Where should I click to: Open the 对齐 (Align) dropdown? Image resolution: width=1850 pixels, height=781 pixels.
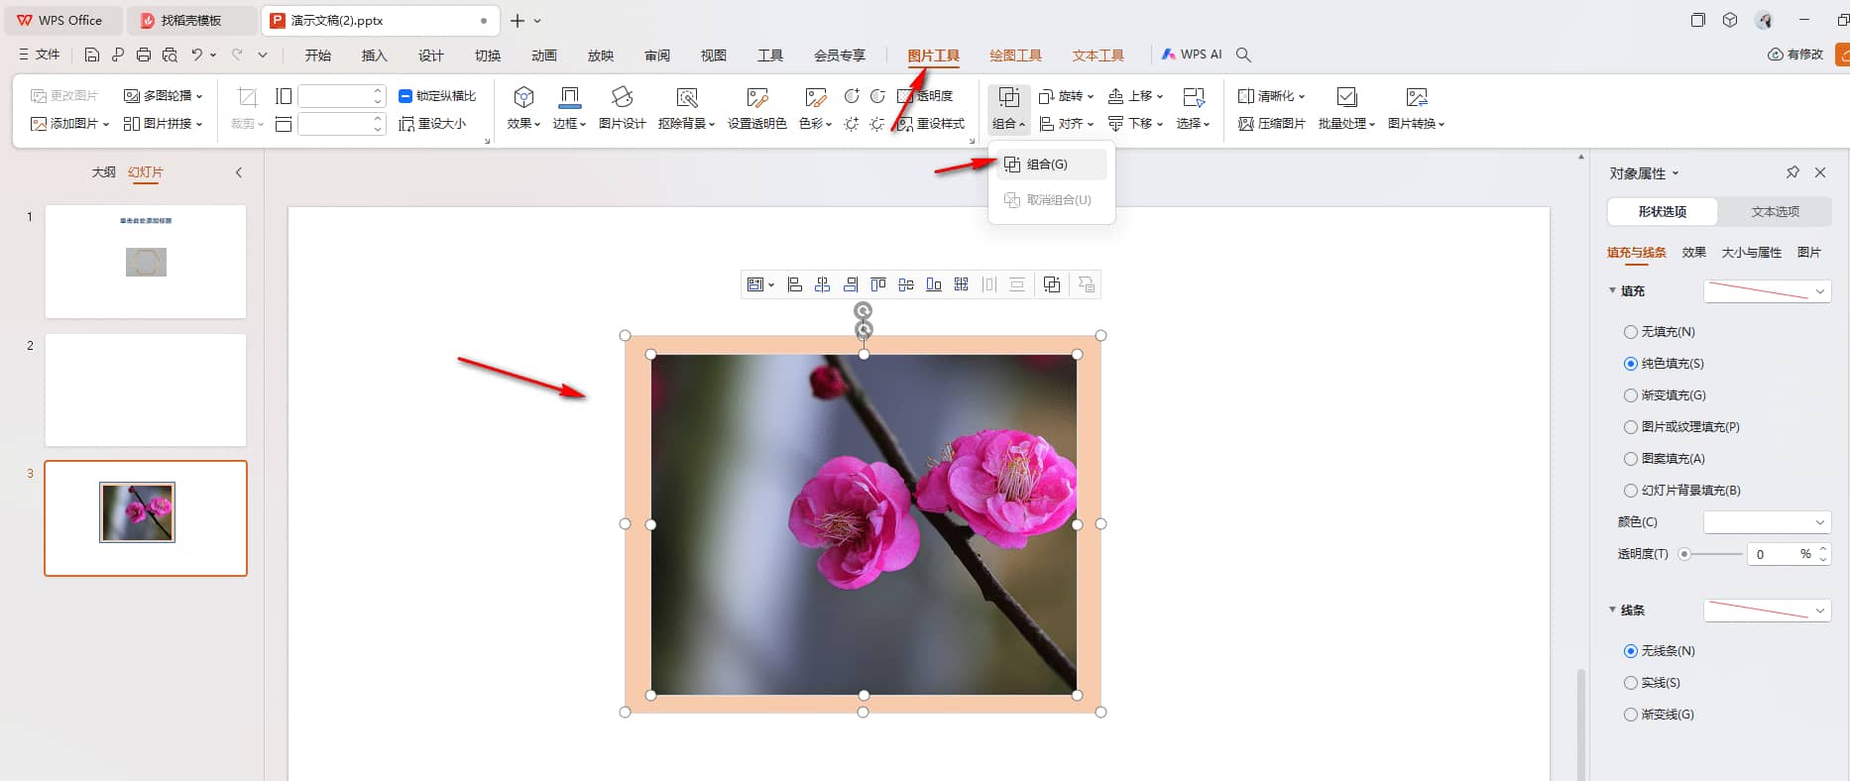[1066, 124]
